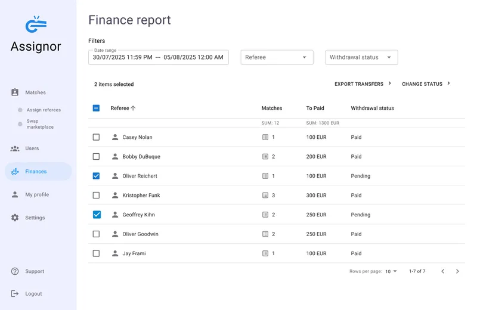Select Finances in the sidebar

pyautogui.click(x=38, y=172)
